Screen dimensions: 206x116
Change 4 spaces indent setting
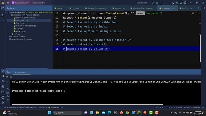pos(178,107)
